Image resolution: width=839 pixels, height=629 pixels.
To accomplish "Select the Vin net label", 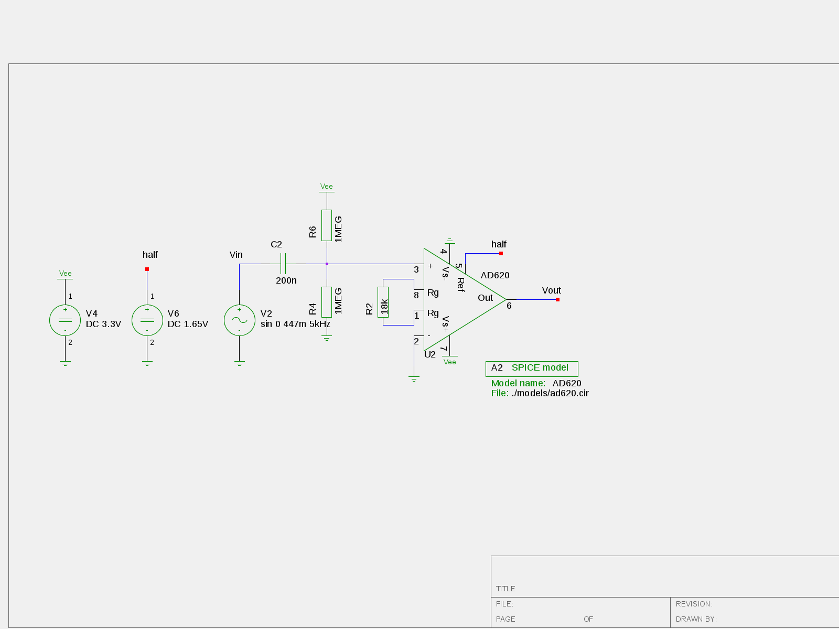I will (x=236, y=255).
